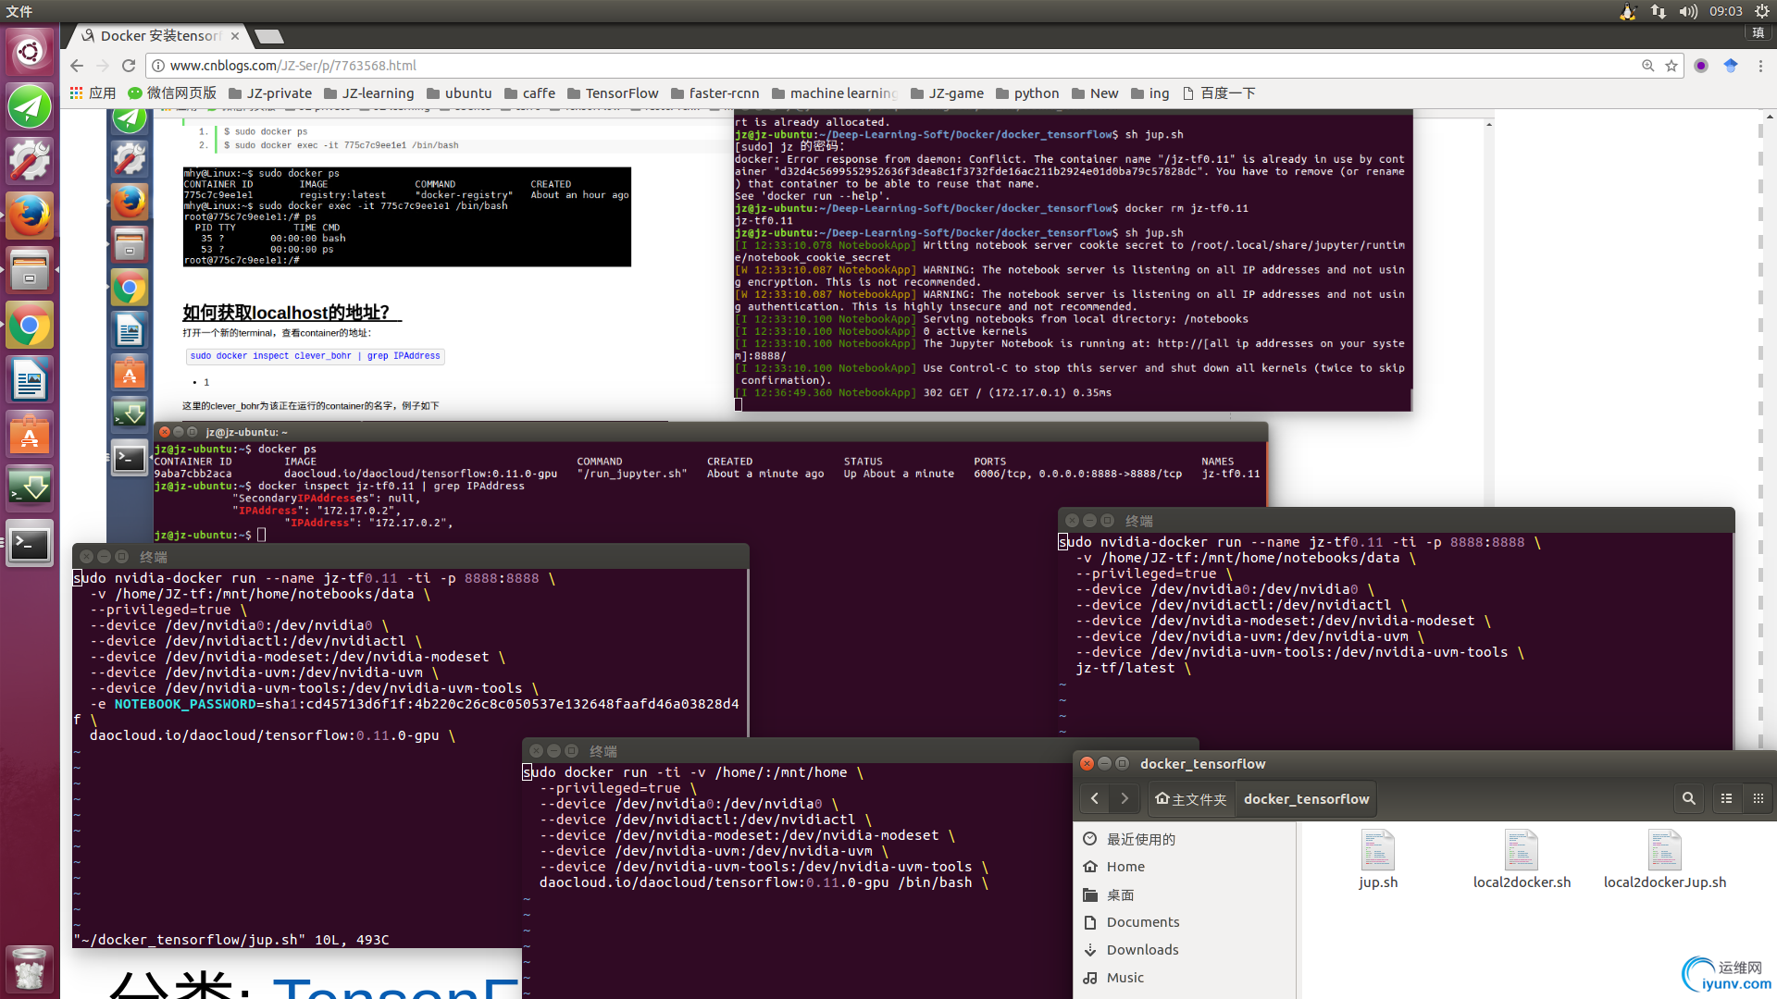The image size is (1777, 999).
Task: Open the 文件 menu in top panel
Action: click(x=19, y=11)
